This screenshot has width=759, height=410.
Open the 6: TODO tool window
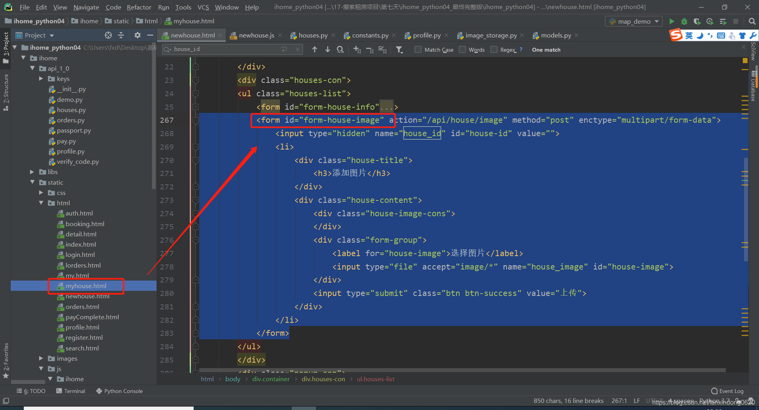coord(31,391)
